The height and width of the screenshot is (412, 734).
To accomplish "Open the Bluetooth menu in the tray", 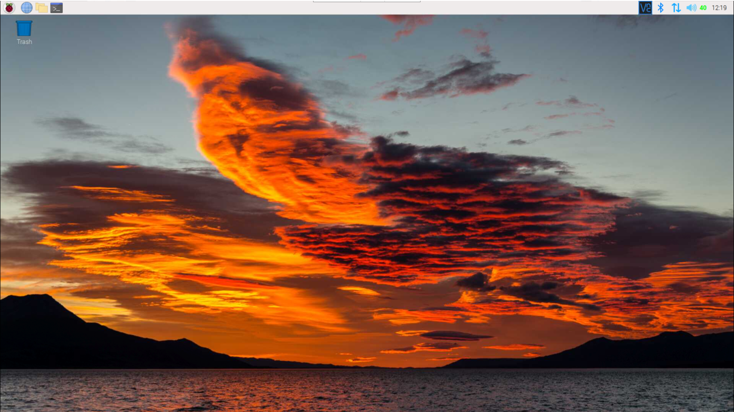I will (x=661, y=8).
